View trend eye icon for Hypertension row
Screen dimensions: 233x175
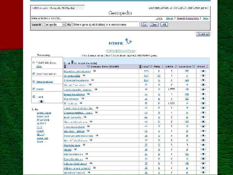(203, 99)
